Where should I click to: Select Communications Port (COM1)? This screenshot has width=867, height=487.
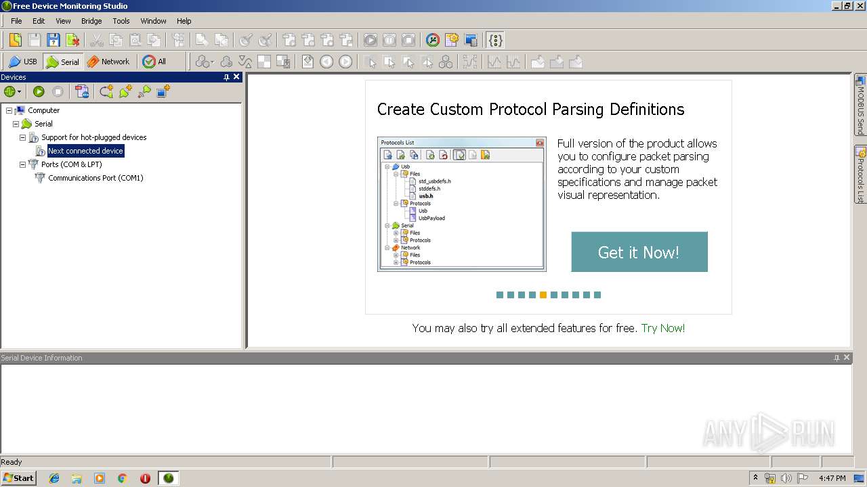click(x=96, y=178)
